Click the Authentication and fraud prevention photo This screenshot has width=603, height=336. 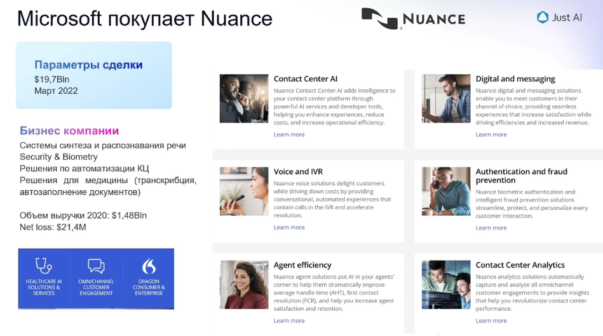tap(445, 191)
